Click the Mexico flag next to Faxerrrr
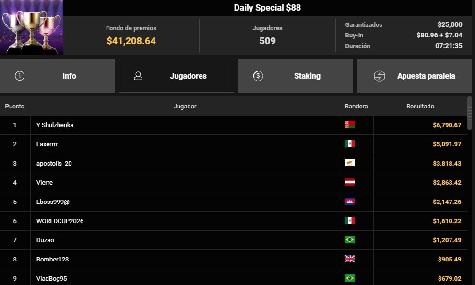Image resolution: width=475 pixels, height=285 pixels. [x=350, y=144]
